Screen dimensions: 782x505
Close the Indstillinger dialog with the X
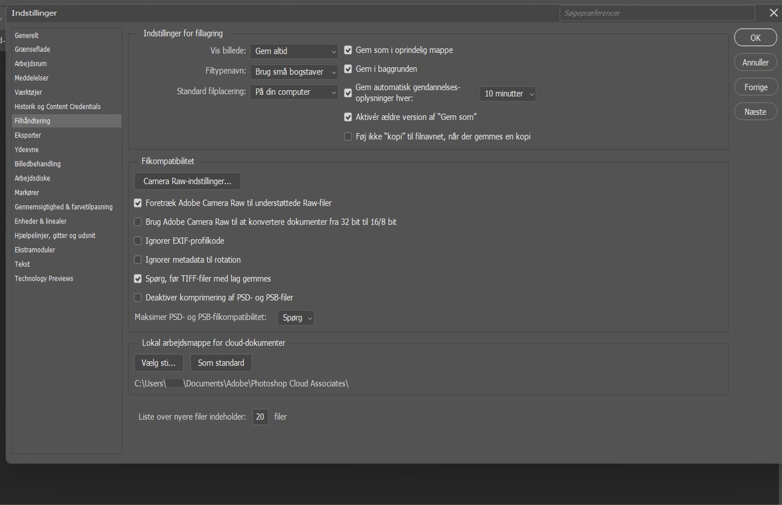(774, 13)
